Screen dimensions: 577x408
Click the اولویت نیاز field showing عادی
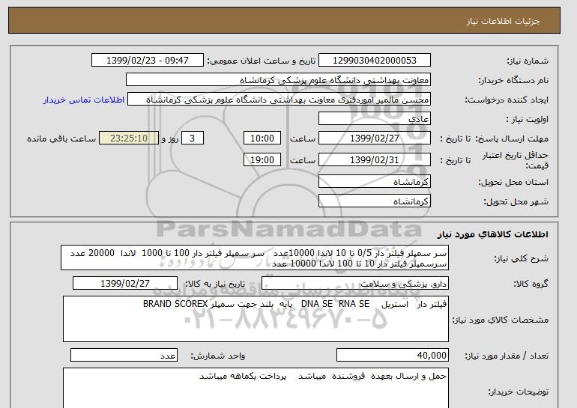[374, 119]
